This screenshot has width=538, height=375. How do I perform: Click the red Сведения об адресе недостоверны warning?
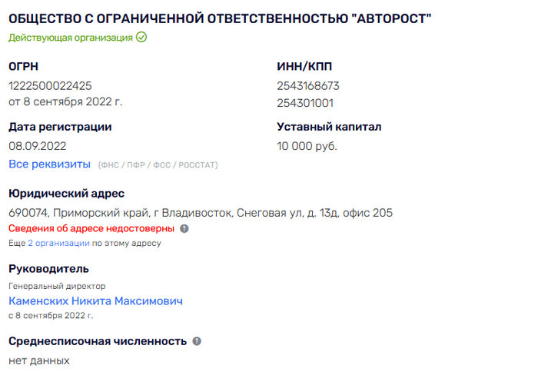[x=92, y=229]
